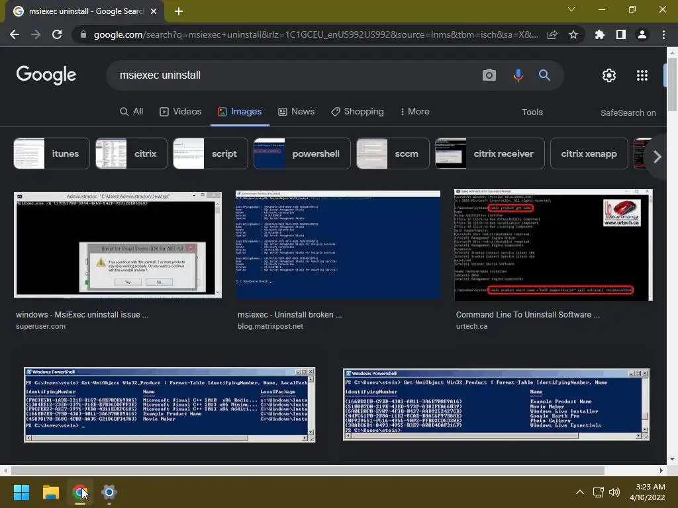678x508 pixels.
Task: Click the vertical scrollbar down arrow
Action: click(672, 459)
